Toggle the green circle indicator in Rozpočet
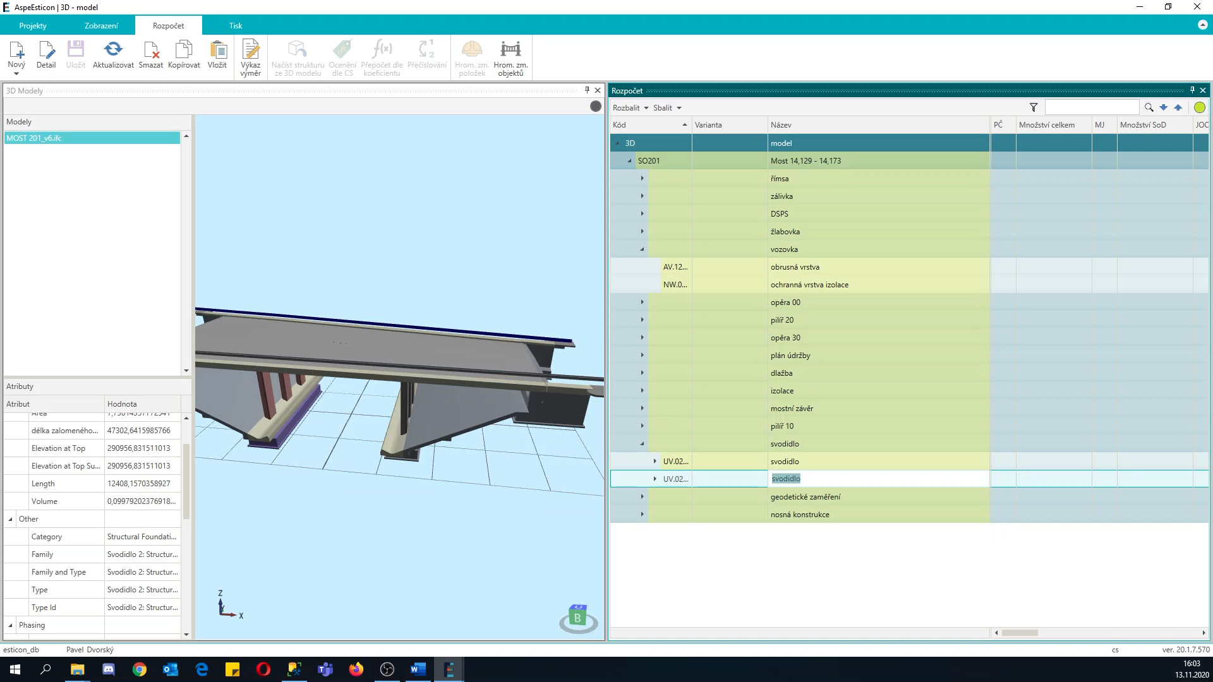The height and width of the screenshot is (682, 1213). (x=1199, y=107)
